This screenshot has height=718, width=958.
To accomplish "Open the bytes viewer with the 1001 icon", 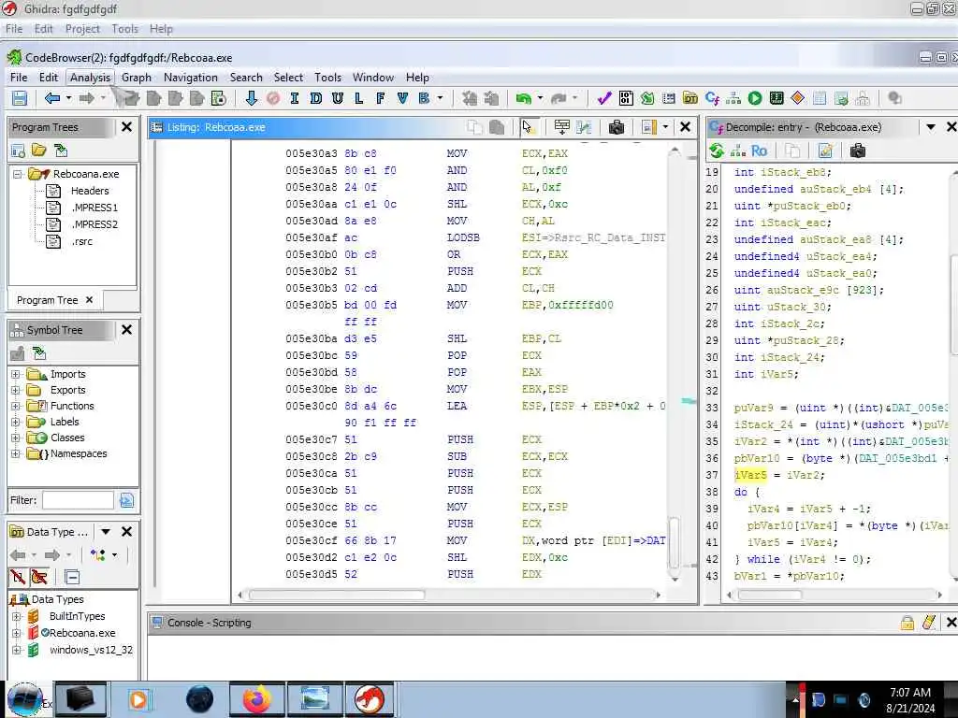I will pyautogui.click(x=626, y=98).
